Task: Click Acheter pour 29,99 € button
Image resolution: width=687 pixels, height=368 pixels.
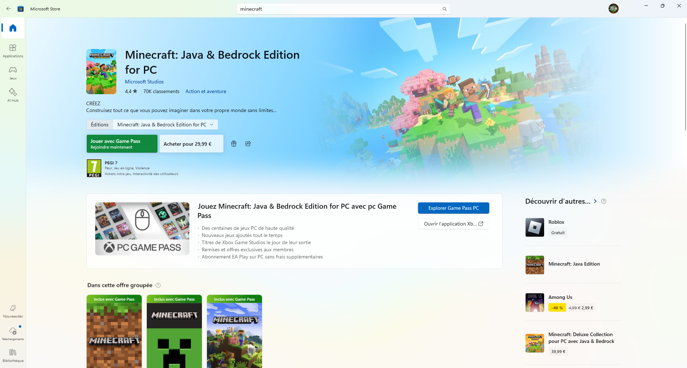Action: [x=192, y=144]
